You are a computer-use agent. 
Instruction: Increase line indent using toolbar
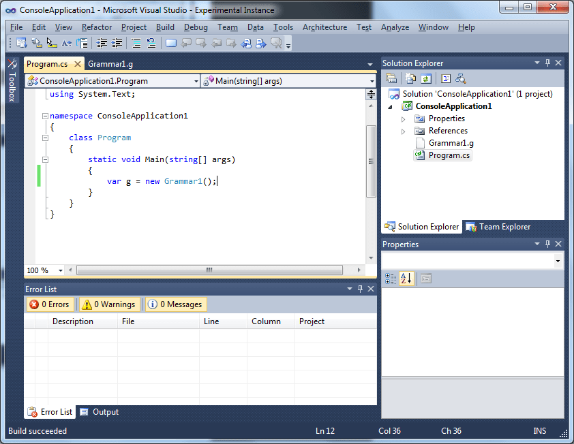[x=117, y=43]
